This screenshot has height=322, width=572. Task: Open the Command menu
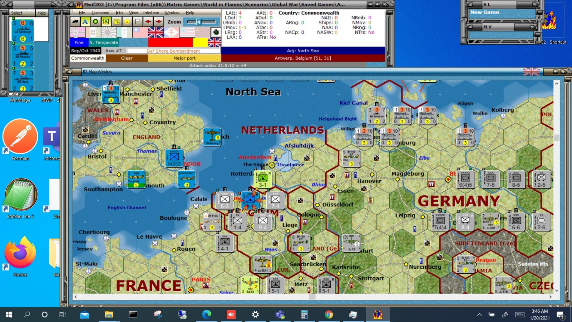pyautogui.click(x=100, y=13)
